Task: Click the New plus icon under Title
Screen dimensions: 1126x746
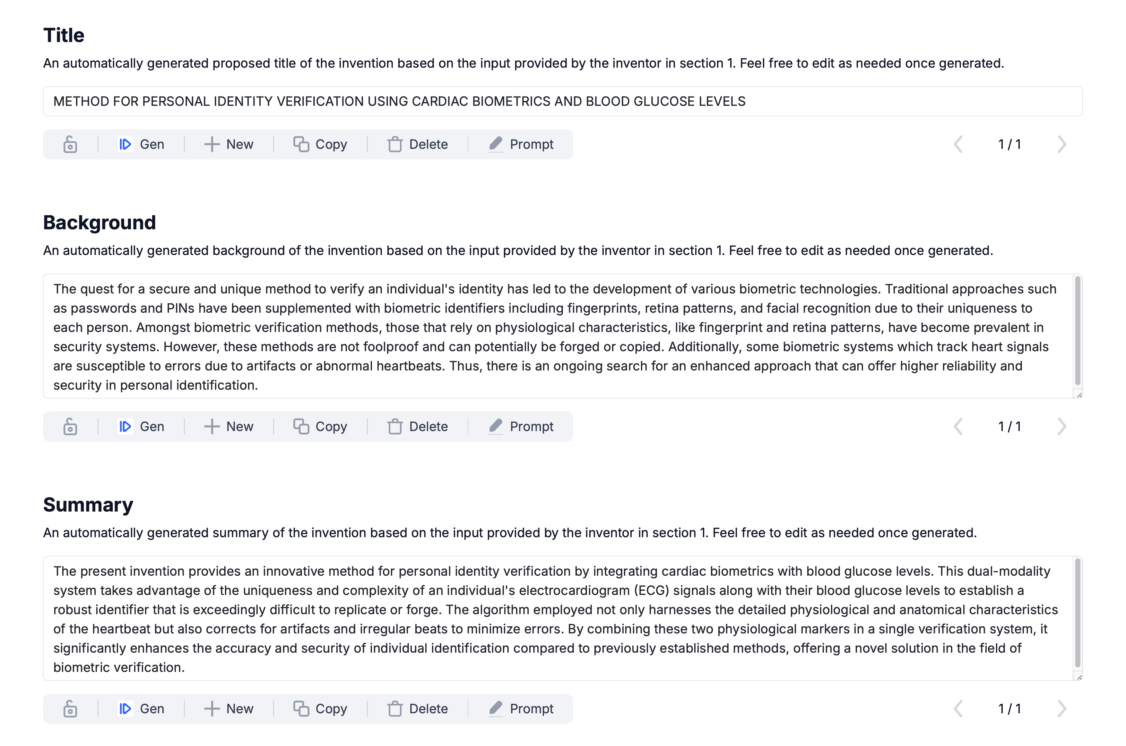Action: (x=212, y=144)
